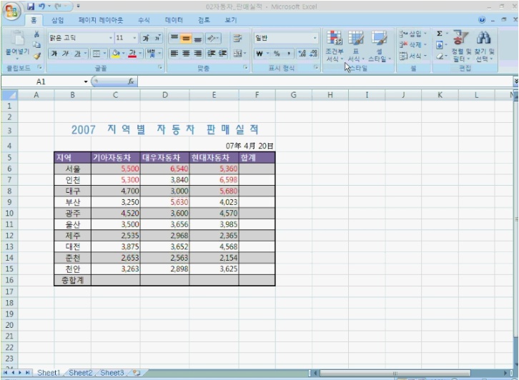Click the Cut scissors icon
Screen dimensions: 519x380
pyautogui.click(x=36, y=34)
